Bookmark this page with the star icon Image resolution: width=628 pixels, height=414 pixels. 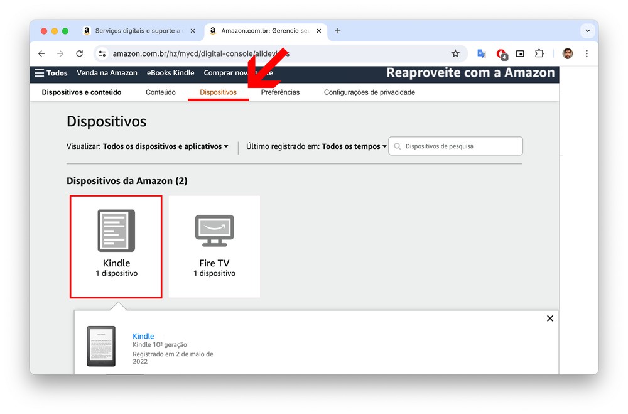455,53
